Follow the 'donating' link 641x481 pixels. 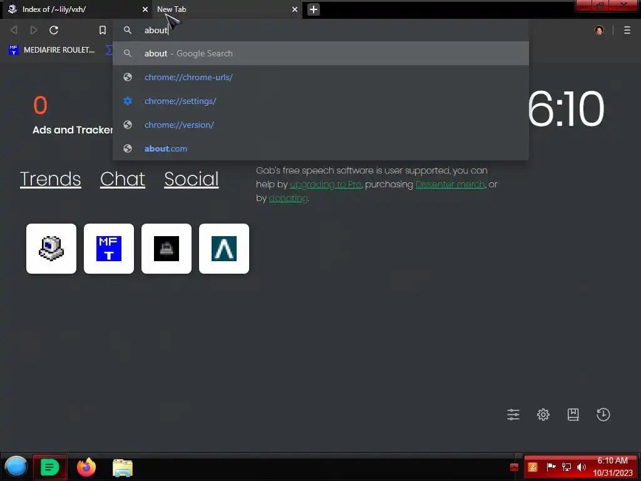click(x=288, y=199)
